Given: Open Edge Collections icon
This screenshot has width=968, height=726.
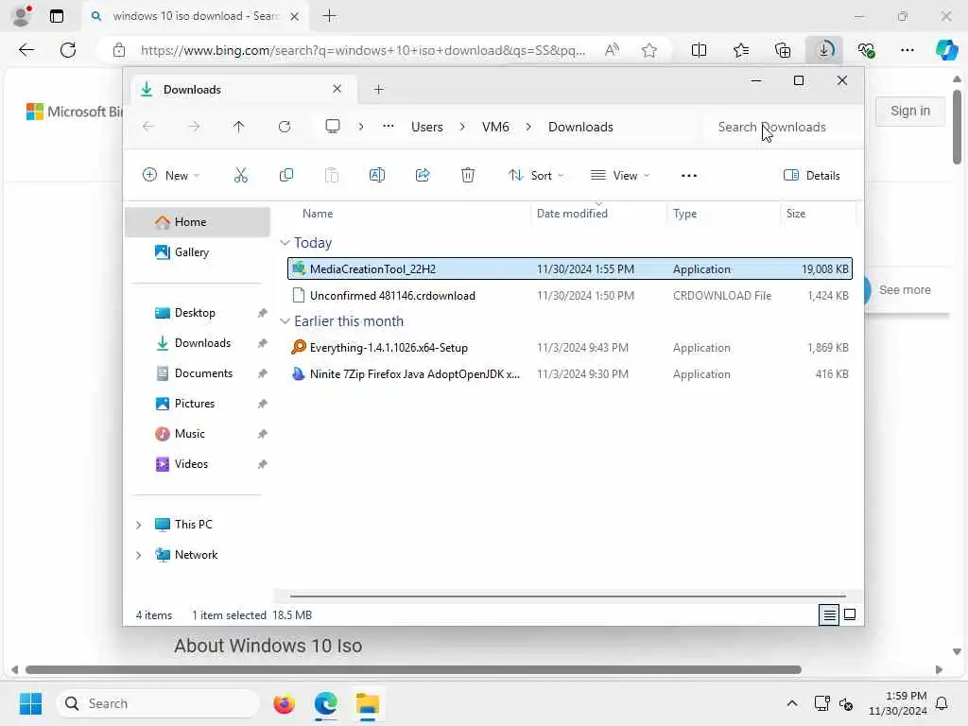Looking at the screenshot, I should click(782, 50).
